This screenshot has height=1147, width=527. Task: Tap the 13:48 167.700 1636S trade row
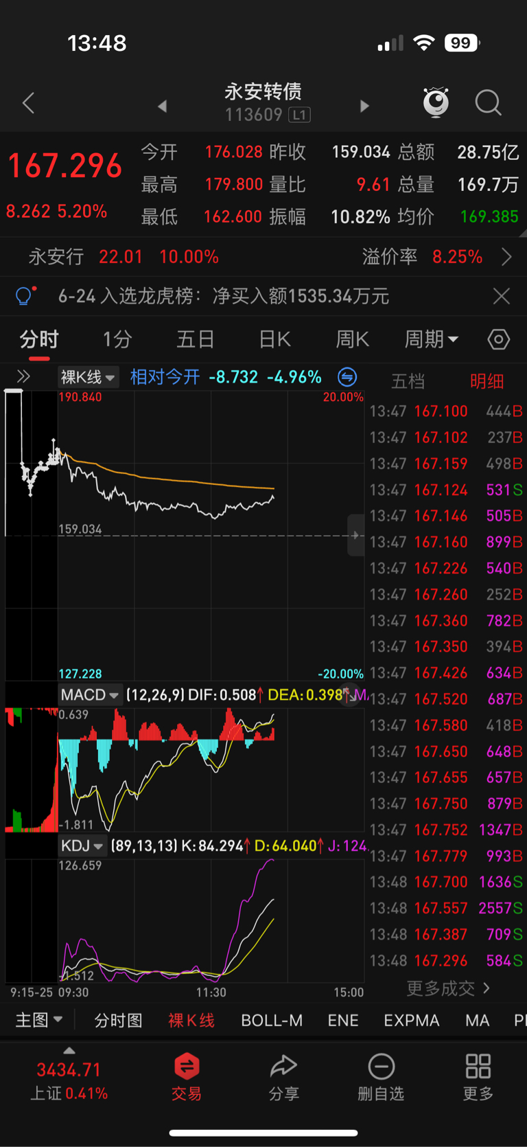coord(446,882)
